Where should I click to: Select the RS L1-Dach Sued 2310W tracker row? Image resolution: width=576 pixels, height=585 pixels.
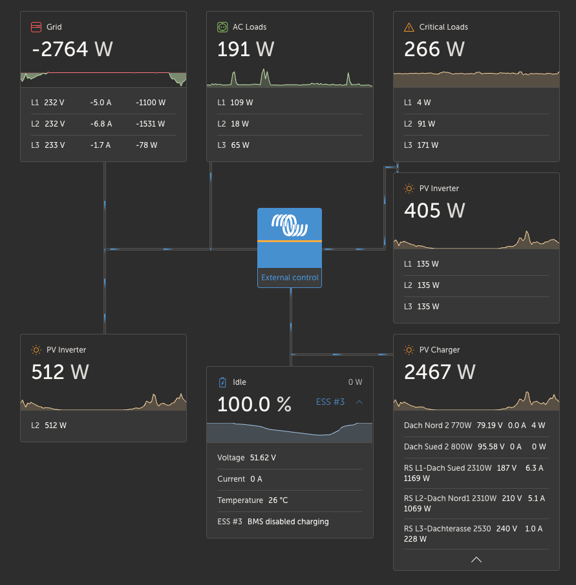pos(476,473)
